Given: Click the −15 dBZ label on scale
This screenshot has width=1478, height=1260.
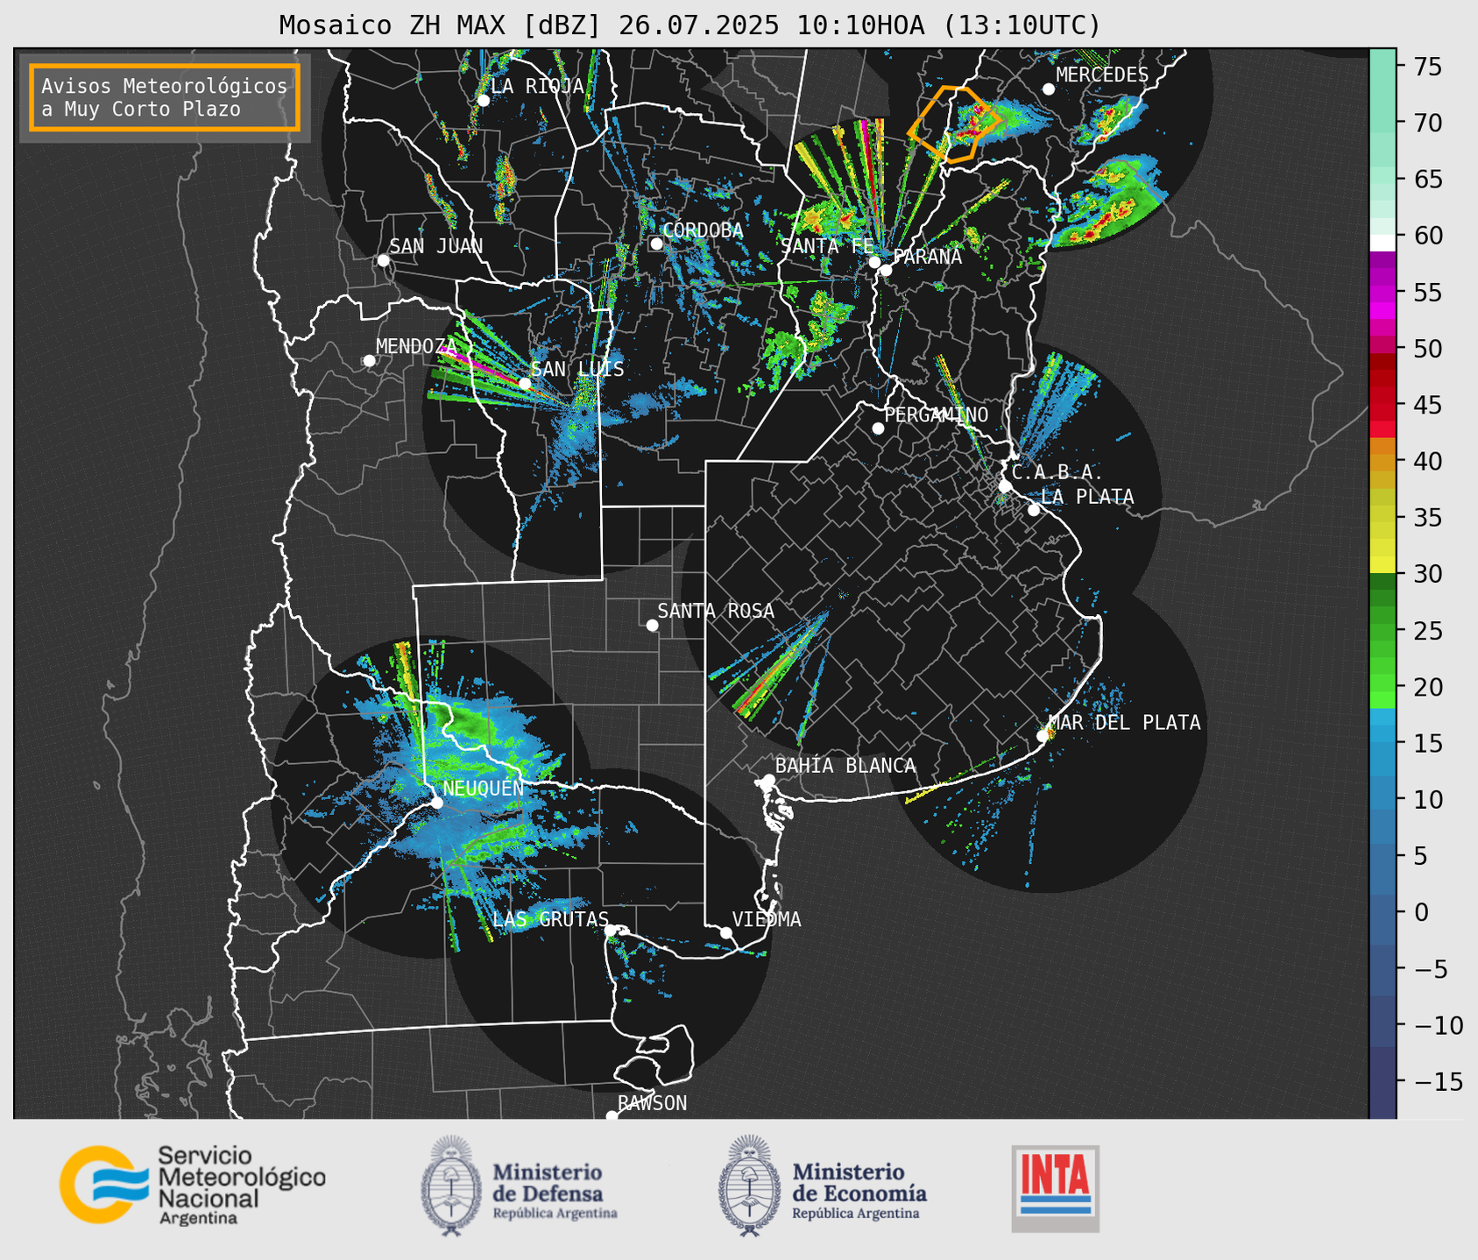Looking at the screenshot, I should tap(1433, 1081).
